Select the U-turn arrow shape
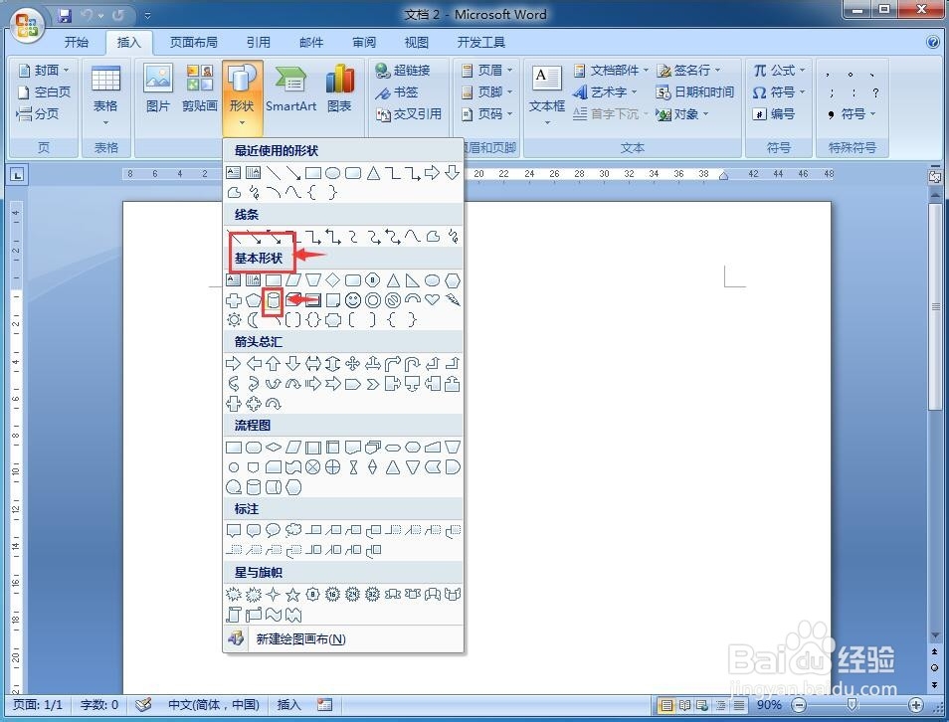 click(413, 364)
